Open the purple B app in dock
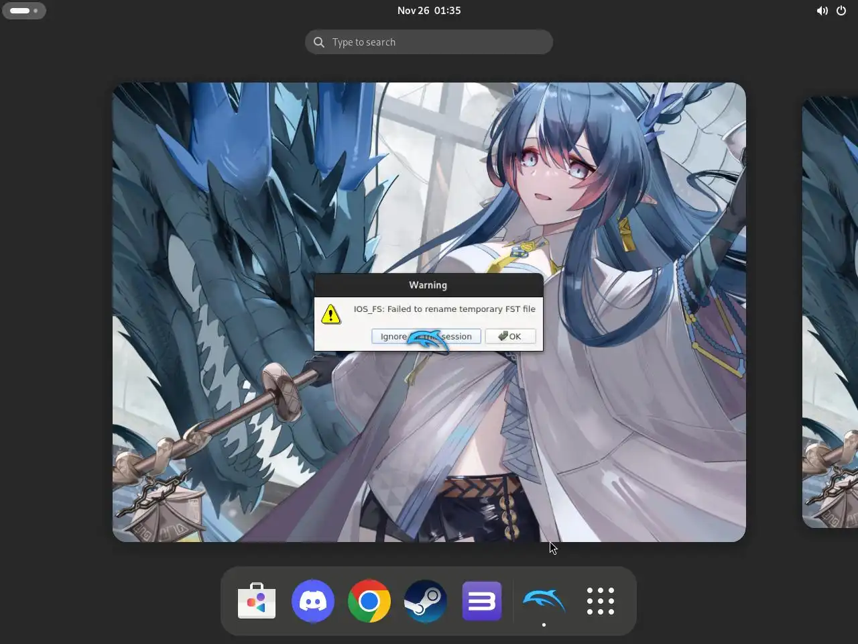The width and height of the screenshot is (858, 644). 482,600
